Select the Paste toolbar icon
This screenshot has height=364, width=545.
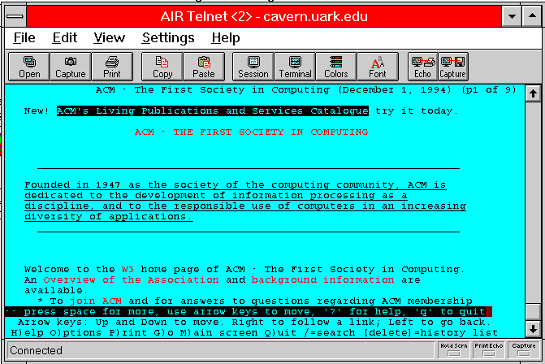(x=204, y=67)
